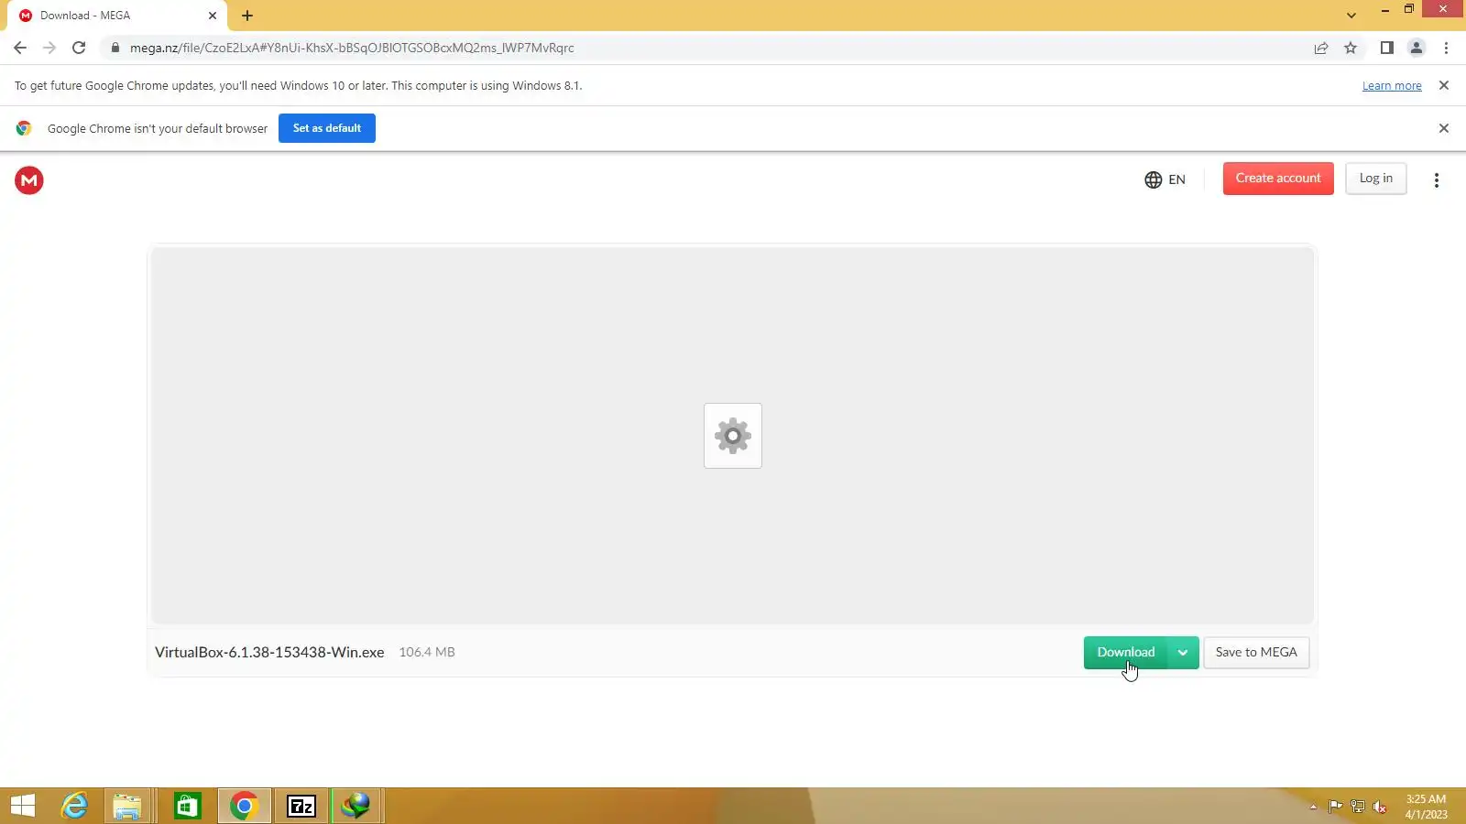Image resolution: width=1466 pixels, height=824 pixels.
Task: Open Internet Download Manager taskbar icon
Action: [x=356, y=806]
